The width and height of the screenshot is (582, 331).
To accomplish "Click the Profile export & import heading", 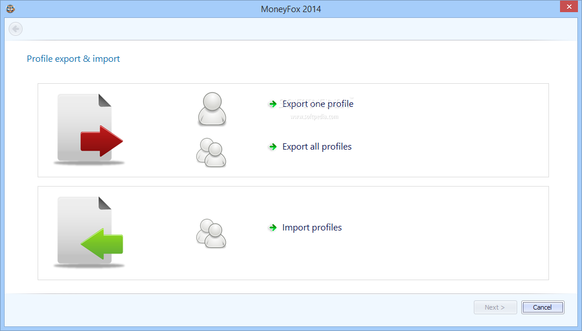I will 73,59.
